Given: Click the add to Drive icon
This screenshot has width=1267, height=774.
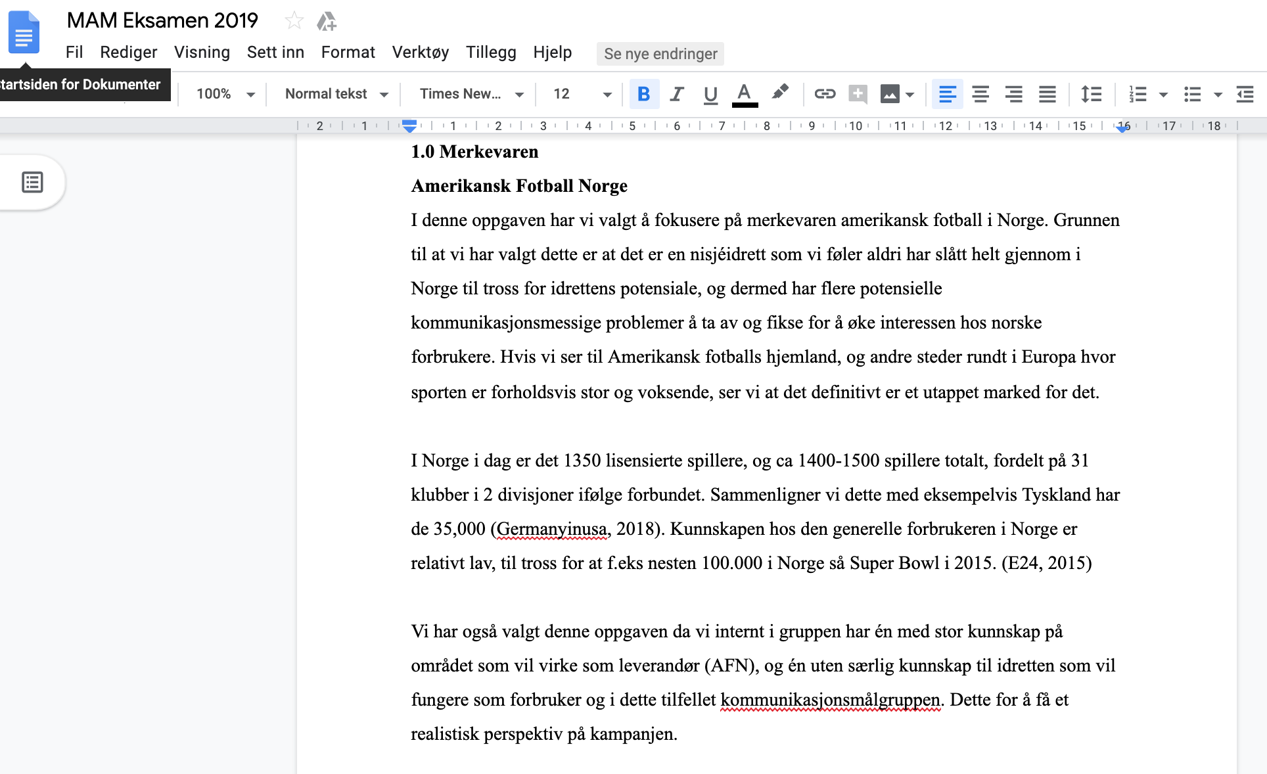Looking at the screenshot, I should point(327,21).
